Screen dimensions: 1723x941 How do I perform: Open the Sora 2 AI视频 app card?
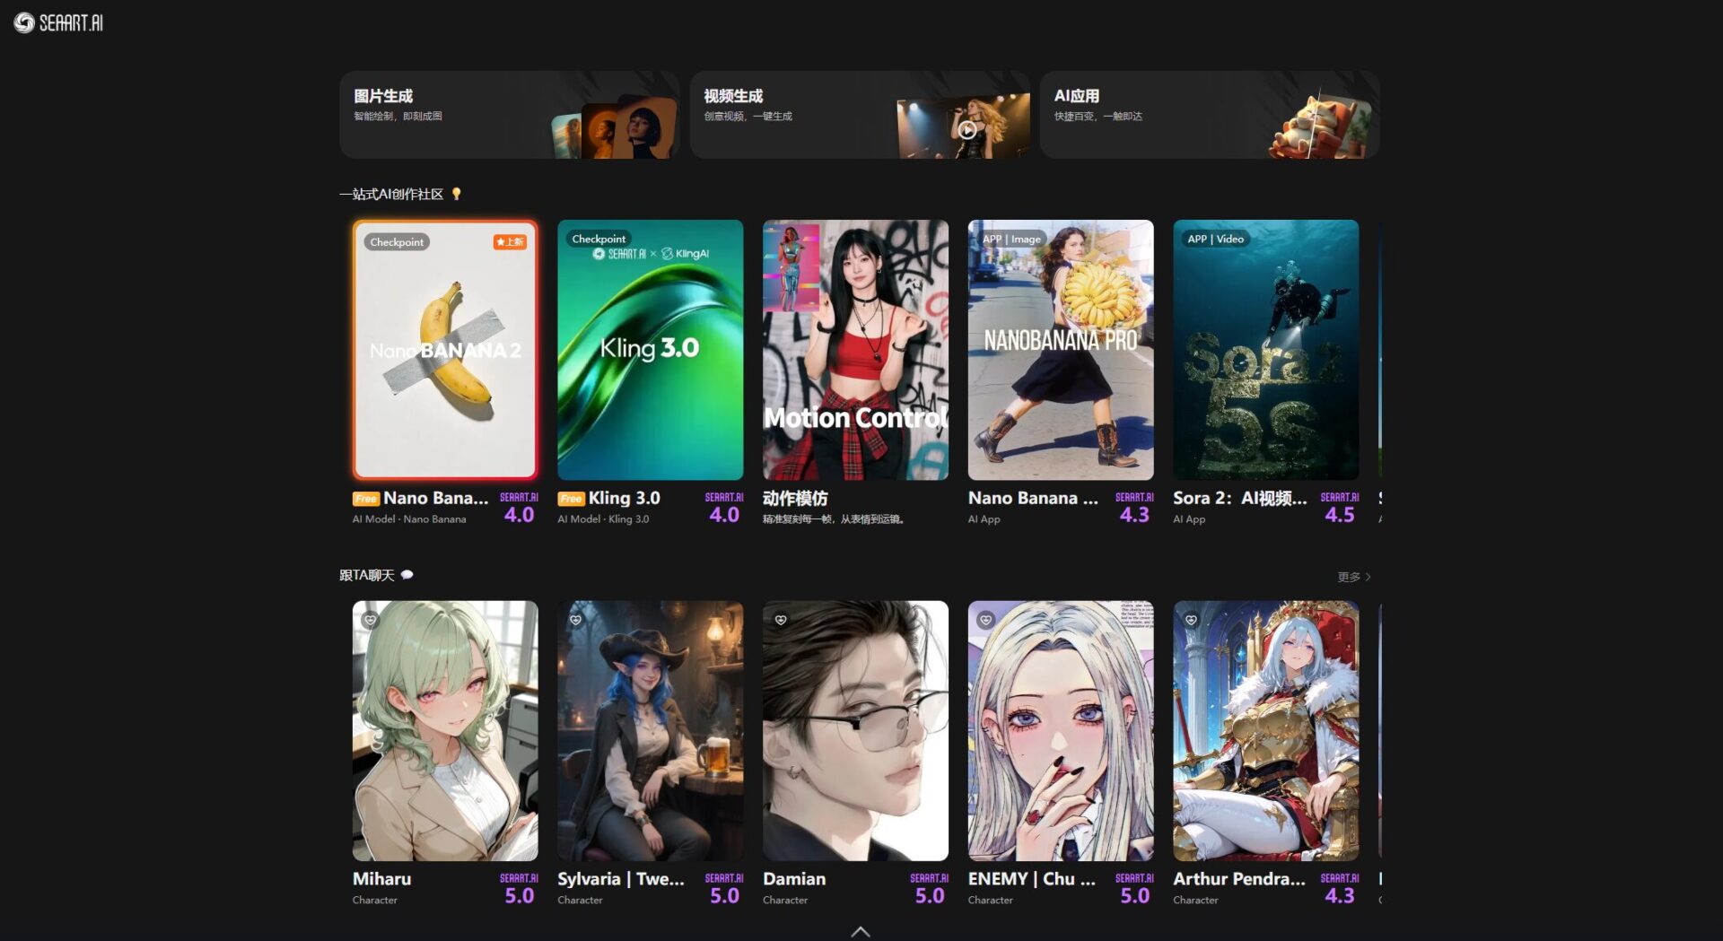[1265, 350]
